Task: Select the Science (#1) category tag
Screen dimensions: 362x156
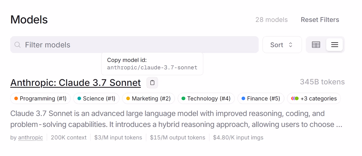Action: click(x=96, y=98)
